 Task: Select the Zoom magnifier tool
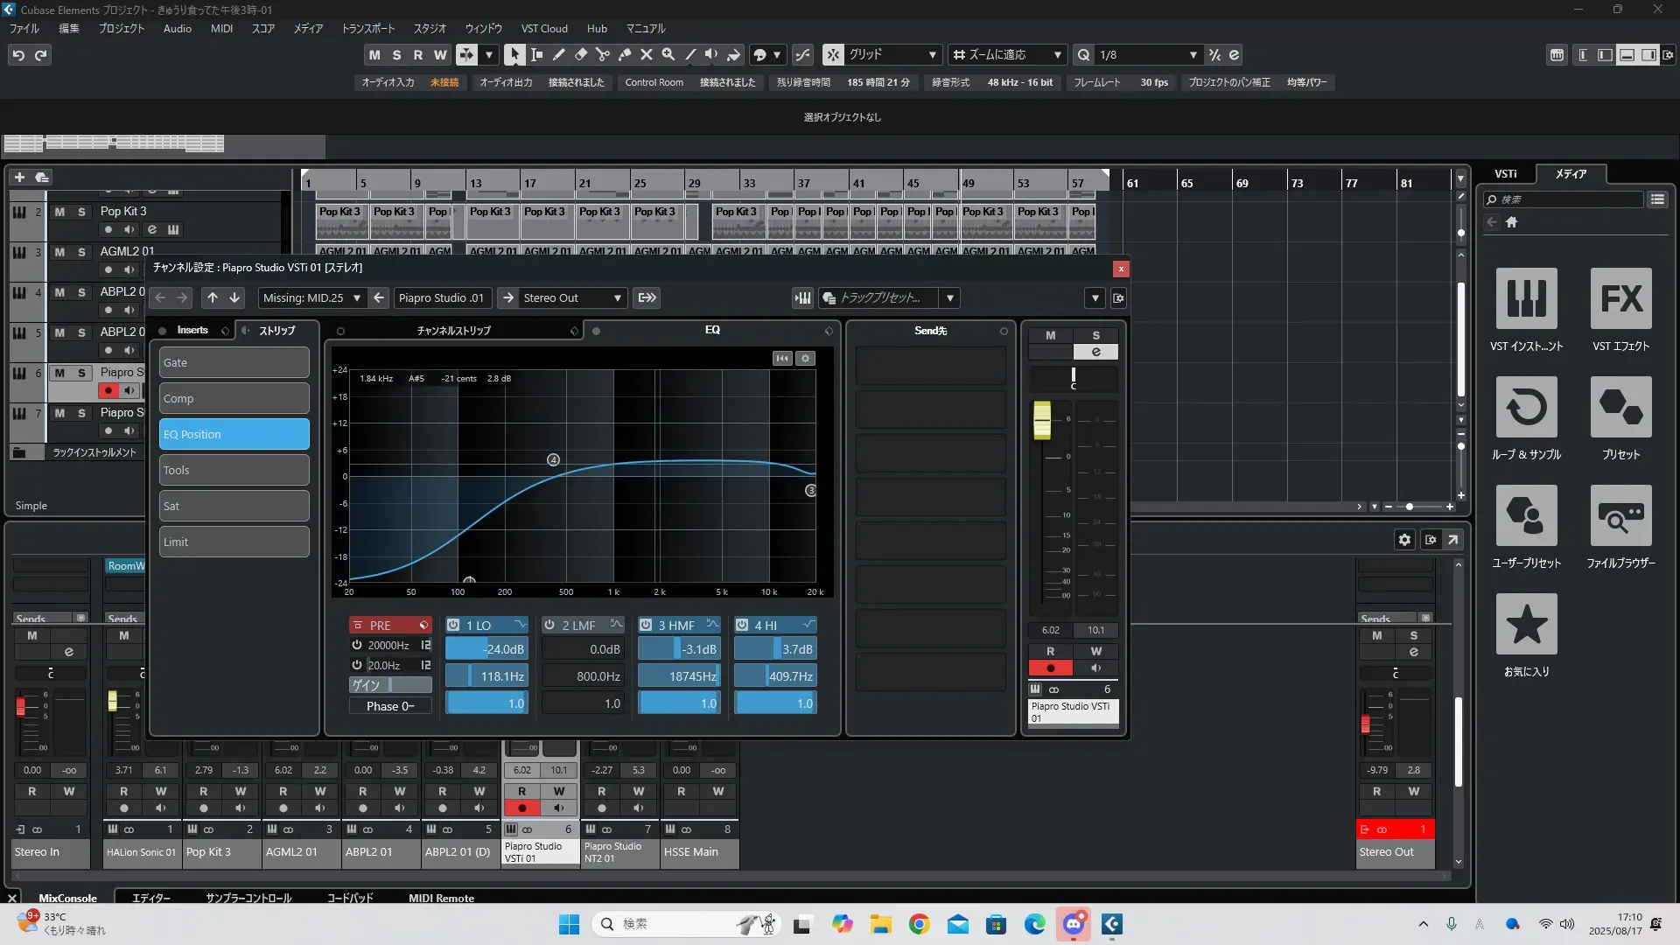tap(668, 55)
